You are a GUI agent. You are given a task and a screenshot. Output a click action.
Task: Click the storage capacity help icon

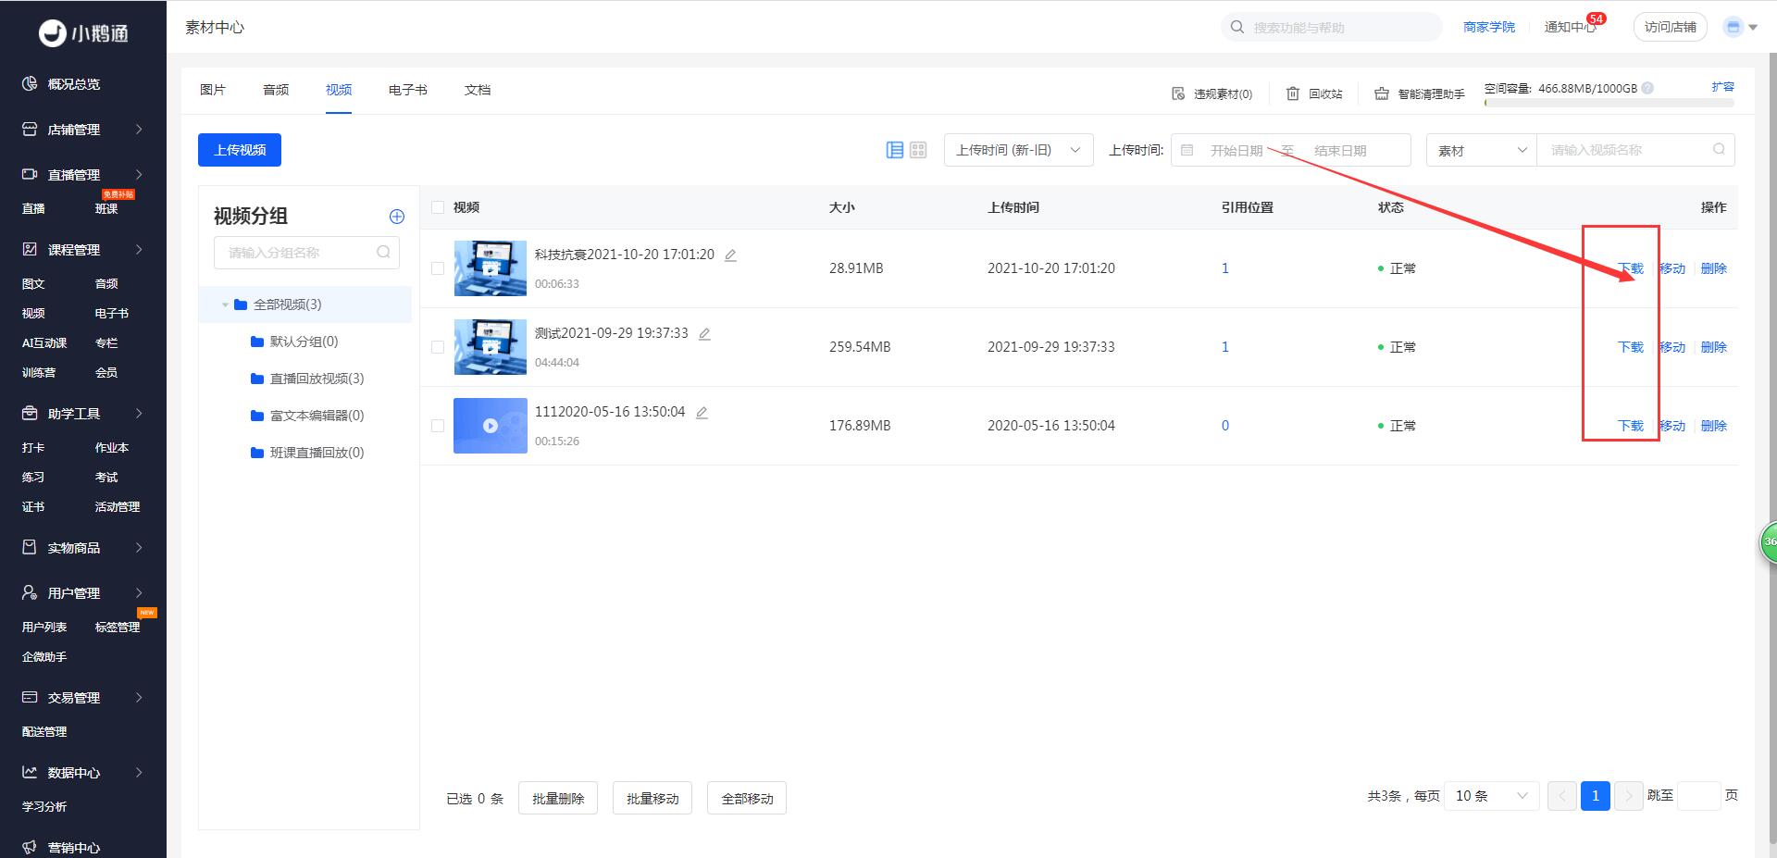point(1647,89)
